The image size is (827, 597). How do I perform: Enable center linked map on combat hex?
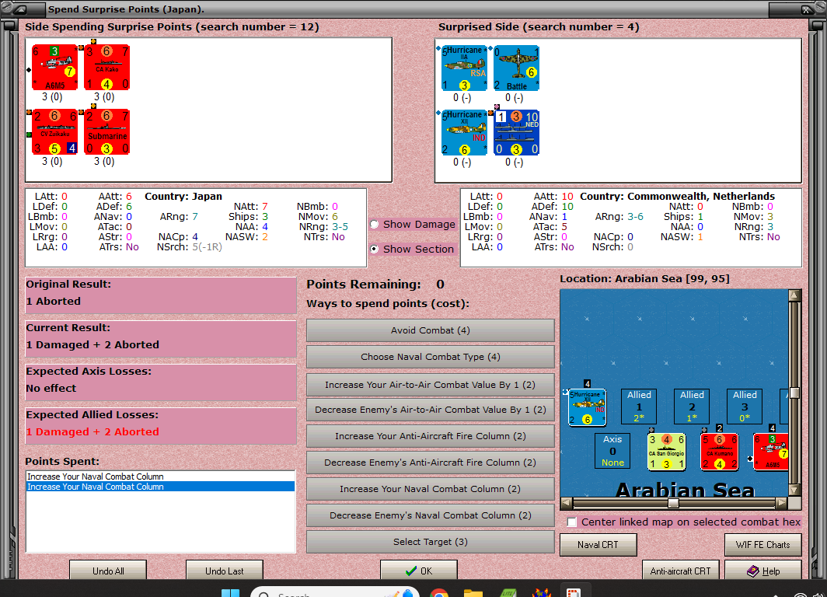point(572,522)
